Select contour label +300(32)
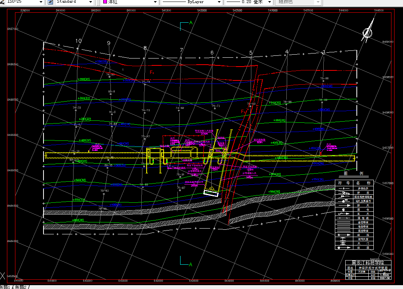The height and width of the screenshot is (289, 403). coord(84,98)
